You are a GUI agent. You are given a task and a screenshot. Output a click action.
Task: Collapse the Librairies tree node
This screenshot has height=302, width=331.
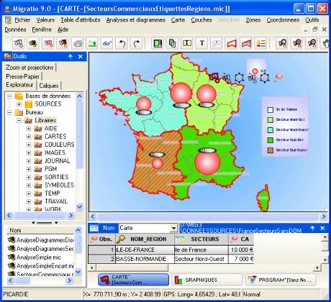(x=19, y=120)
